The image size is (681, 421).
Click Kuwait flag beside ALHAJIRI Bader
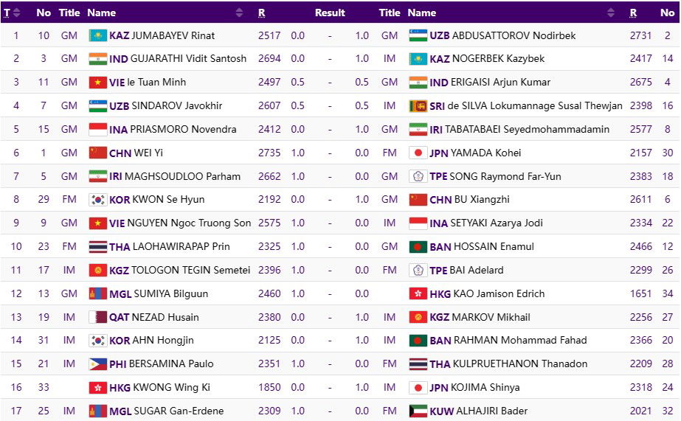pos(418,411)
